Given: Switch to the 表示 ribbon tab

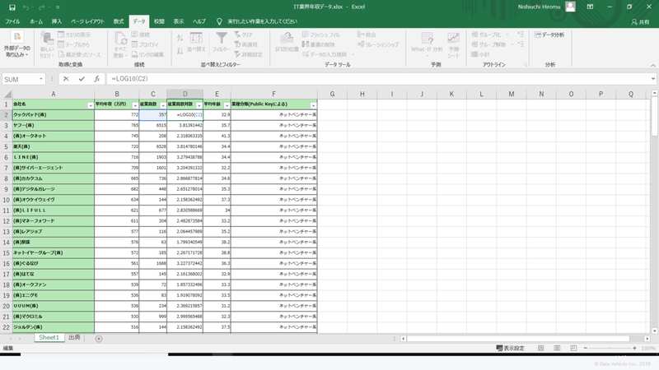Looking at the screenshot, I should pos(179,21).
